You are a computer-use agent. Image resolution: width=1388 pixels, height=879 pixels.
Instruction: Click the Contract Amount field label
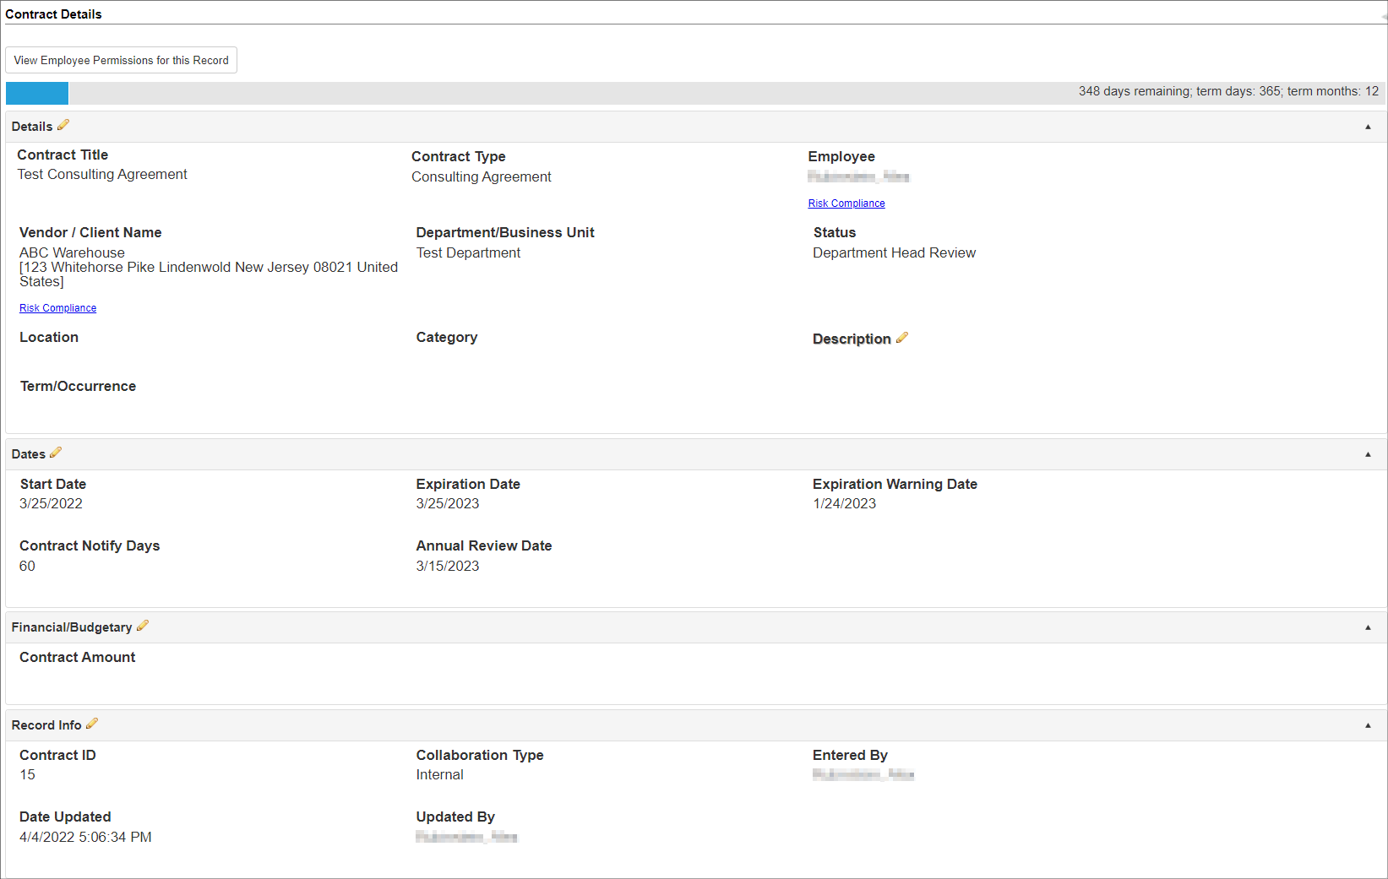click(78, 657)
